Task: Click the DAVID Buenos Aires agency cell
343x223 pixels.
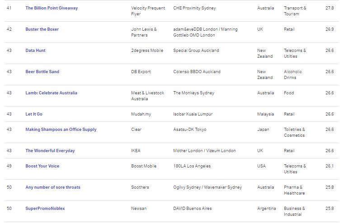Action: pyautogui.click(x=193, y=209)
